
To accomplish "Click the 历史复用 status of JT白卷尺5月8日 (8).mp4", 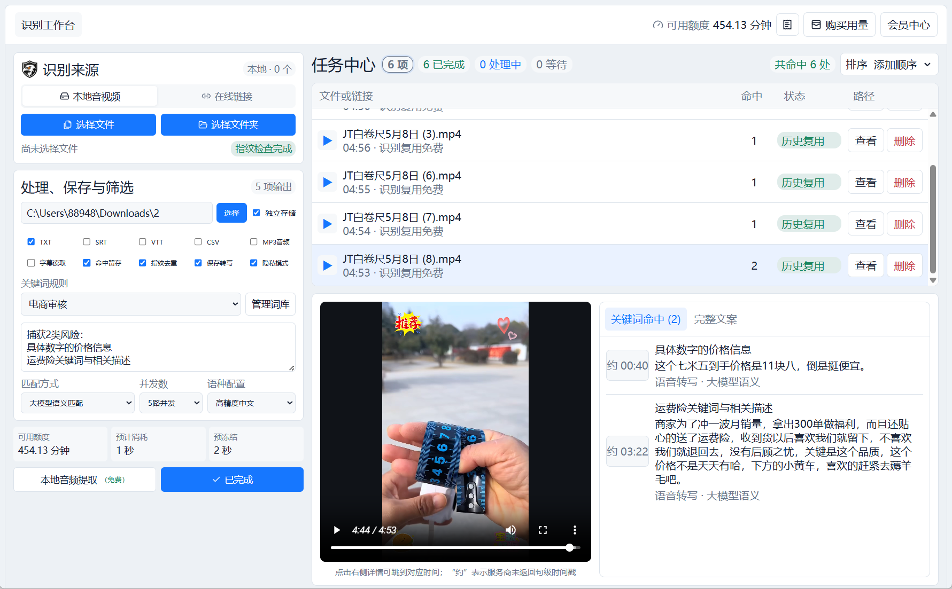I will pos(809,266).
